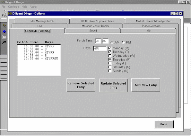
Task: Click the window-shaped icon in left sidebar
Action: 4,37
